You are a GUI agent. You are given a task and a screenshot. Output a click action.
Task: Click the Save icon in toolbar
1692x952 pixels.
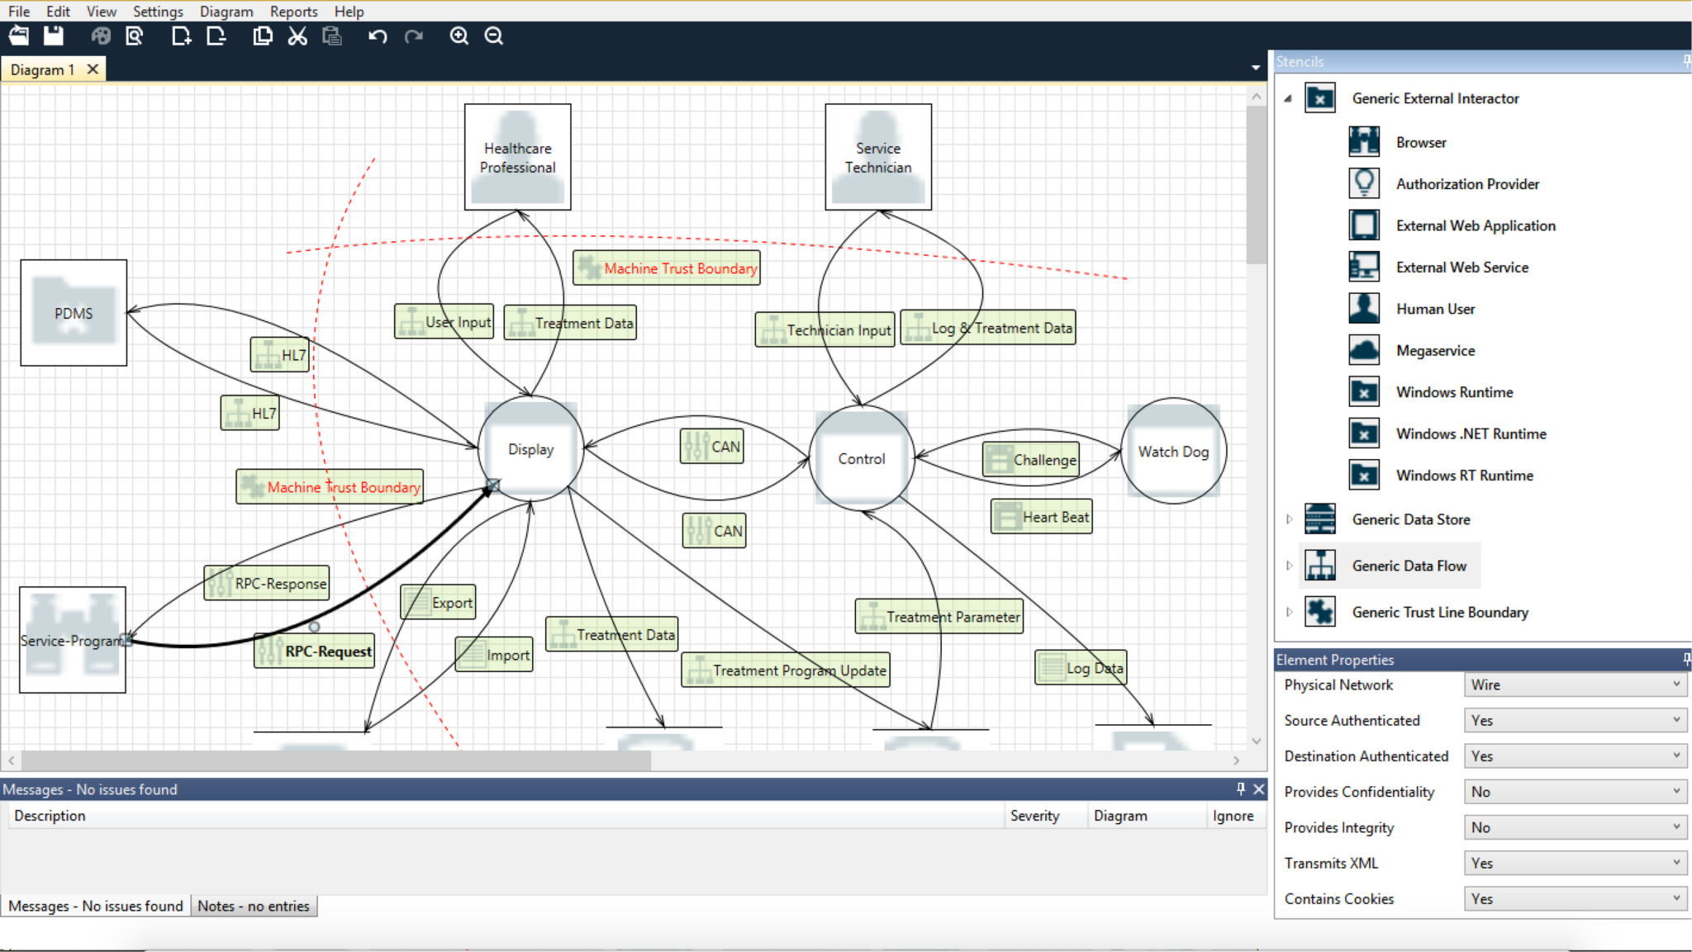[x=54, y=36]
